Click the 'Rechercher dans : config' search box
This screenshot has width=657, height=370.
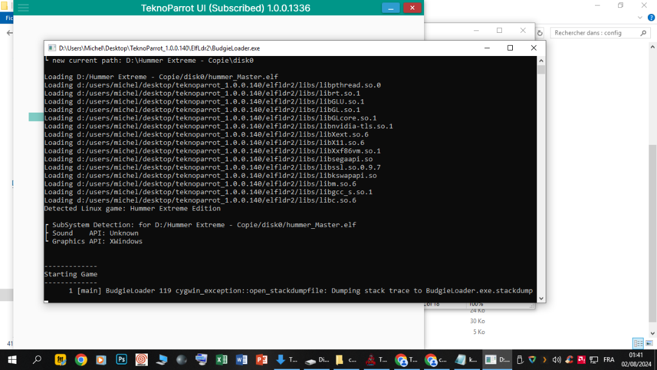(593, 33)
